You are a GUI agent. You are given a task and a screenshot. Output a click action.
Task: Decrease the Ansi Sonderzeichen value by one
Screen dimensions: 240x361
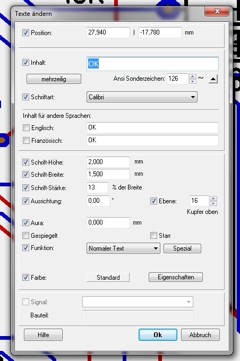point(193,81)
